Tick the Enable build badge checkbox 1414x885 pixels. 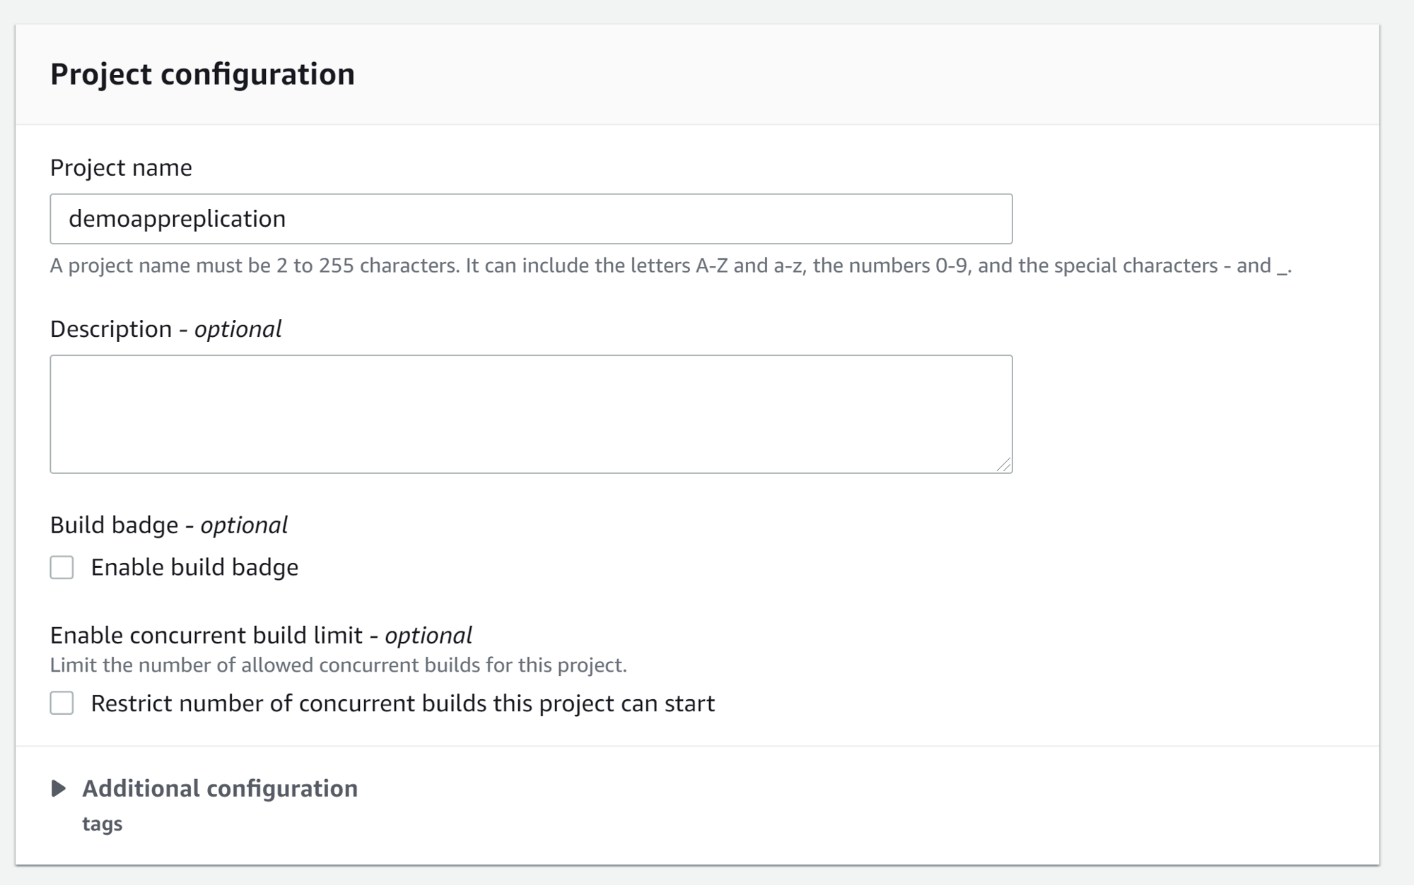click(x=62, y=567)
